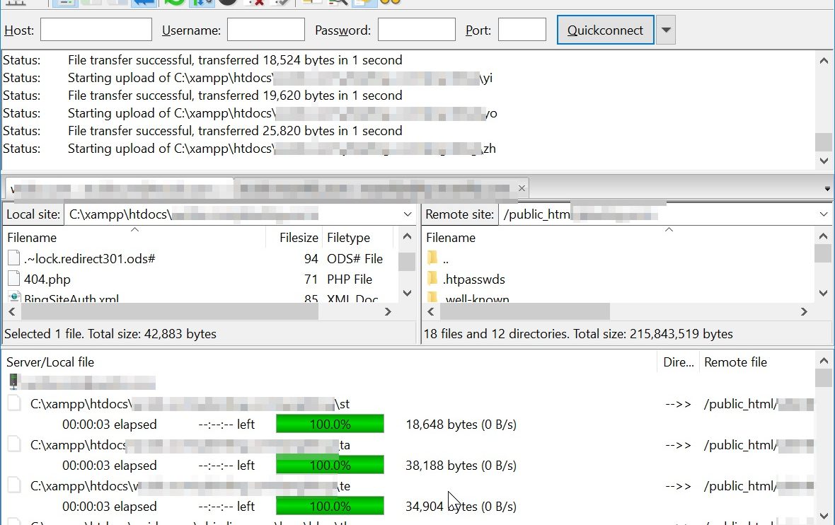Click the remote file list scroll-down arrow
The height and width of the screenshot is (525, 835).
(x=823, y=293)
